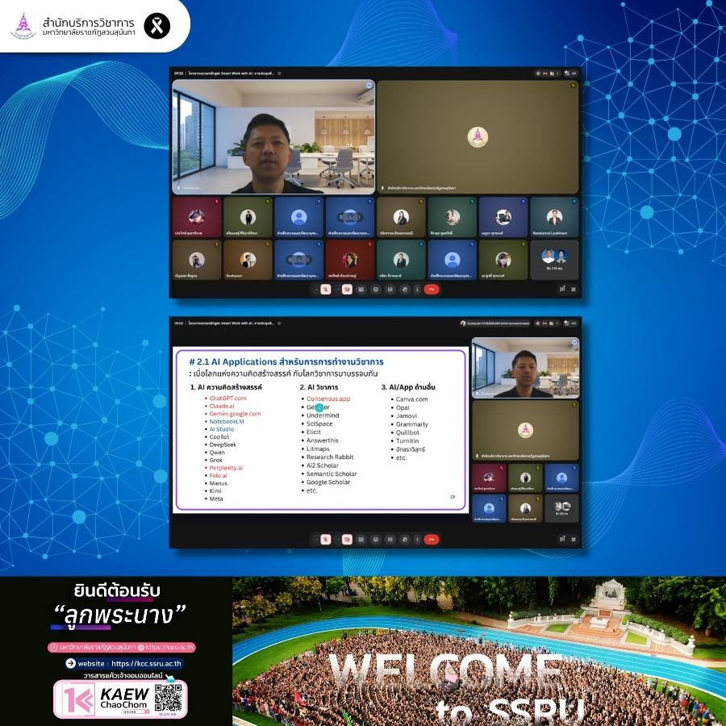
Task: Open meeting tools icon right of chat, upper meeting
Action: [574, 289]
